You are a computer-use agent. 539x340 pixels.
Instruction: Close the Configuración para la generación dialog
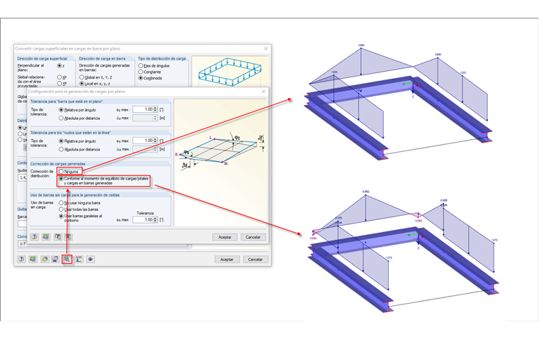click(263, 92)
